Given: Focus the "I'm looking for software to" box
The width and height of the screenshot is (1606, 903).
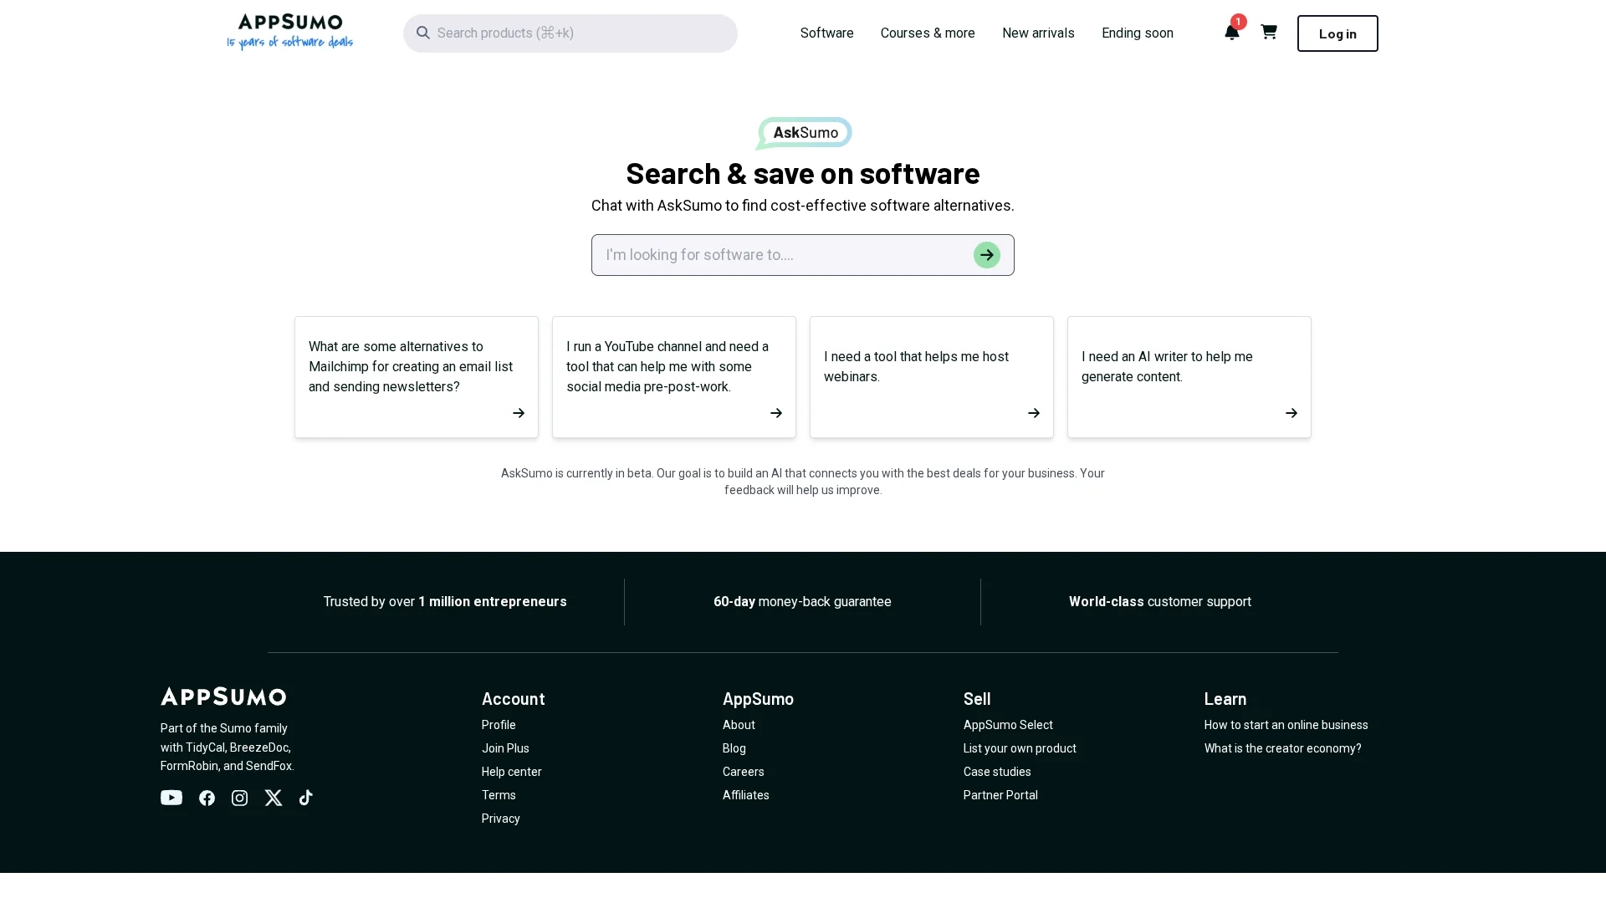Looking at the screenshot, I should pyautogui.click(x=803, y=255).
